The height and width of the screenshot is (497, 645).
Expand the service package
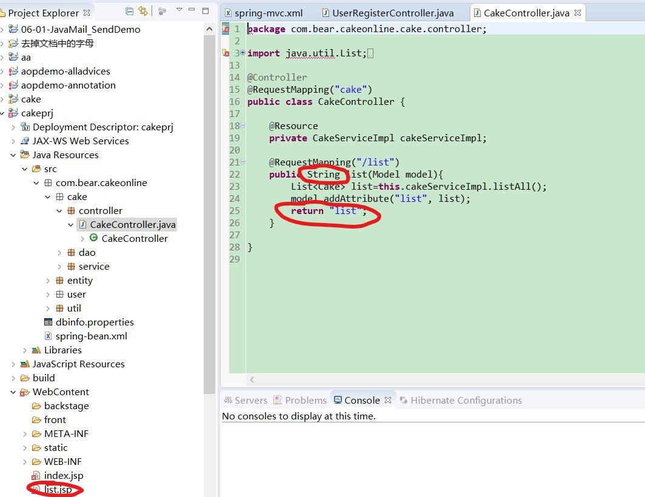(x=59, y=267)
